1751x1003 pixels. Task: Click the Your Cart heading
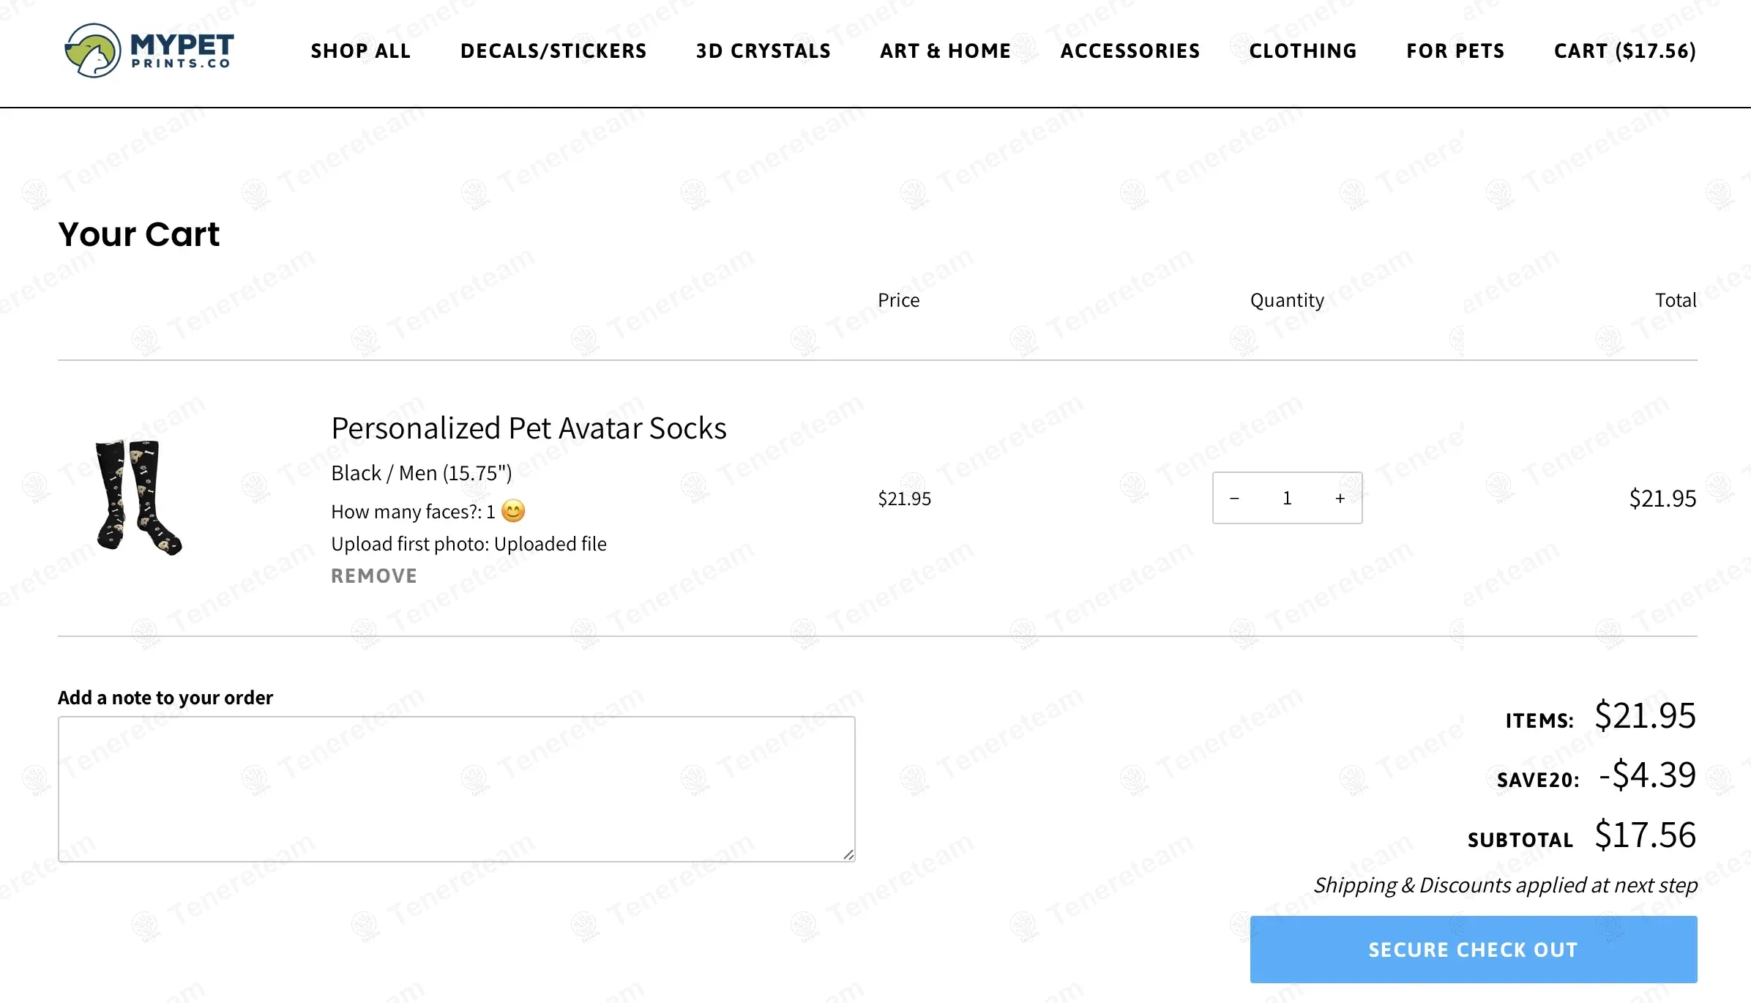click(138, 234)
